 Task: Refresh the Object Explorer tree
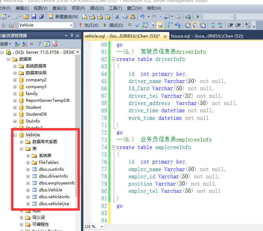click(x=47, y=44)
